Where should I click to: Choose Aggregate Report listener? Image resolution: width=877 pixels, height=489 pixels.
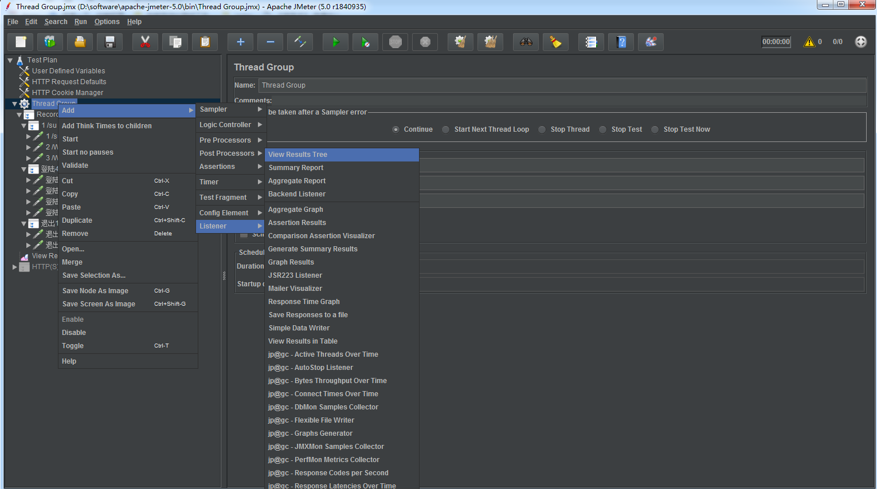click(x=342, y=181)
